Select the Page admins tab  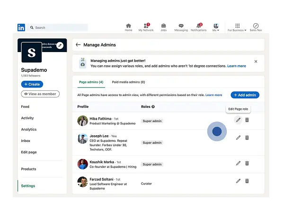(x=91, y=82)
